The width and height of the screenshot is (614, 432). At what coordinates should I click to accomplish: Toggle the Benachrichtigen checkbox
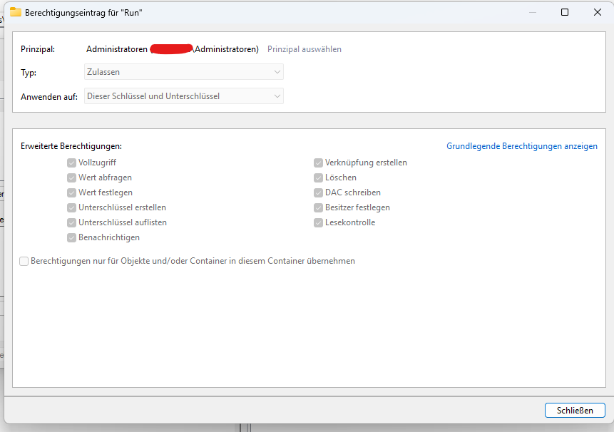click(x=71, y=237)
